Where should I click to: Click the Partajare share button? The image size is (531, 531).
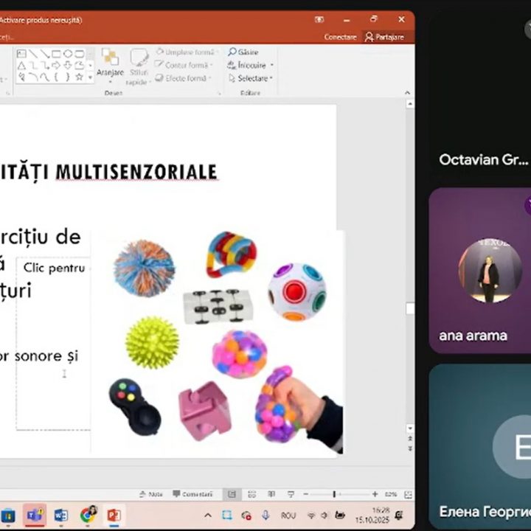[384, 37]
